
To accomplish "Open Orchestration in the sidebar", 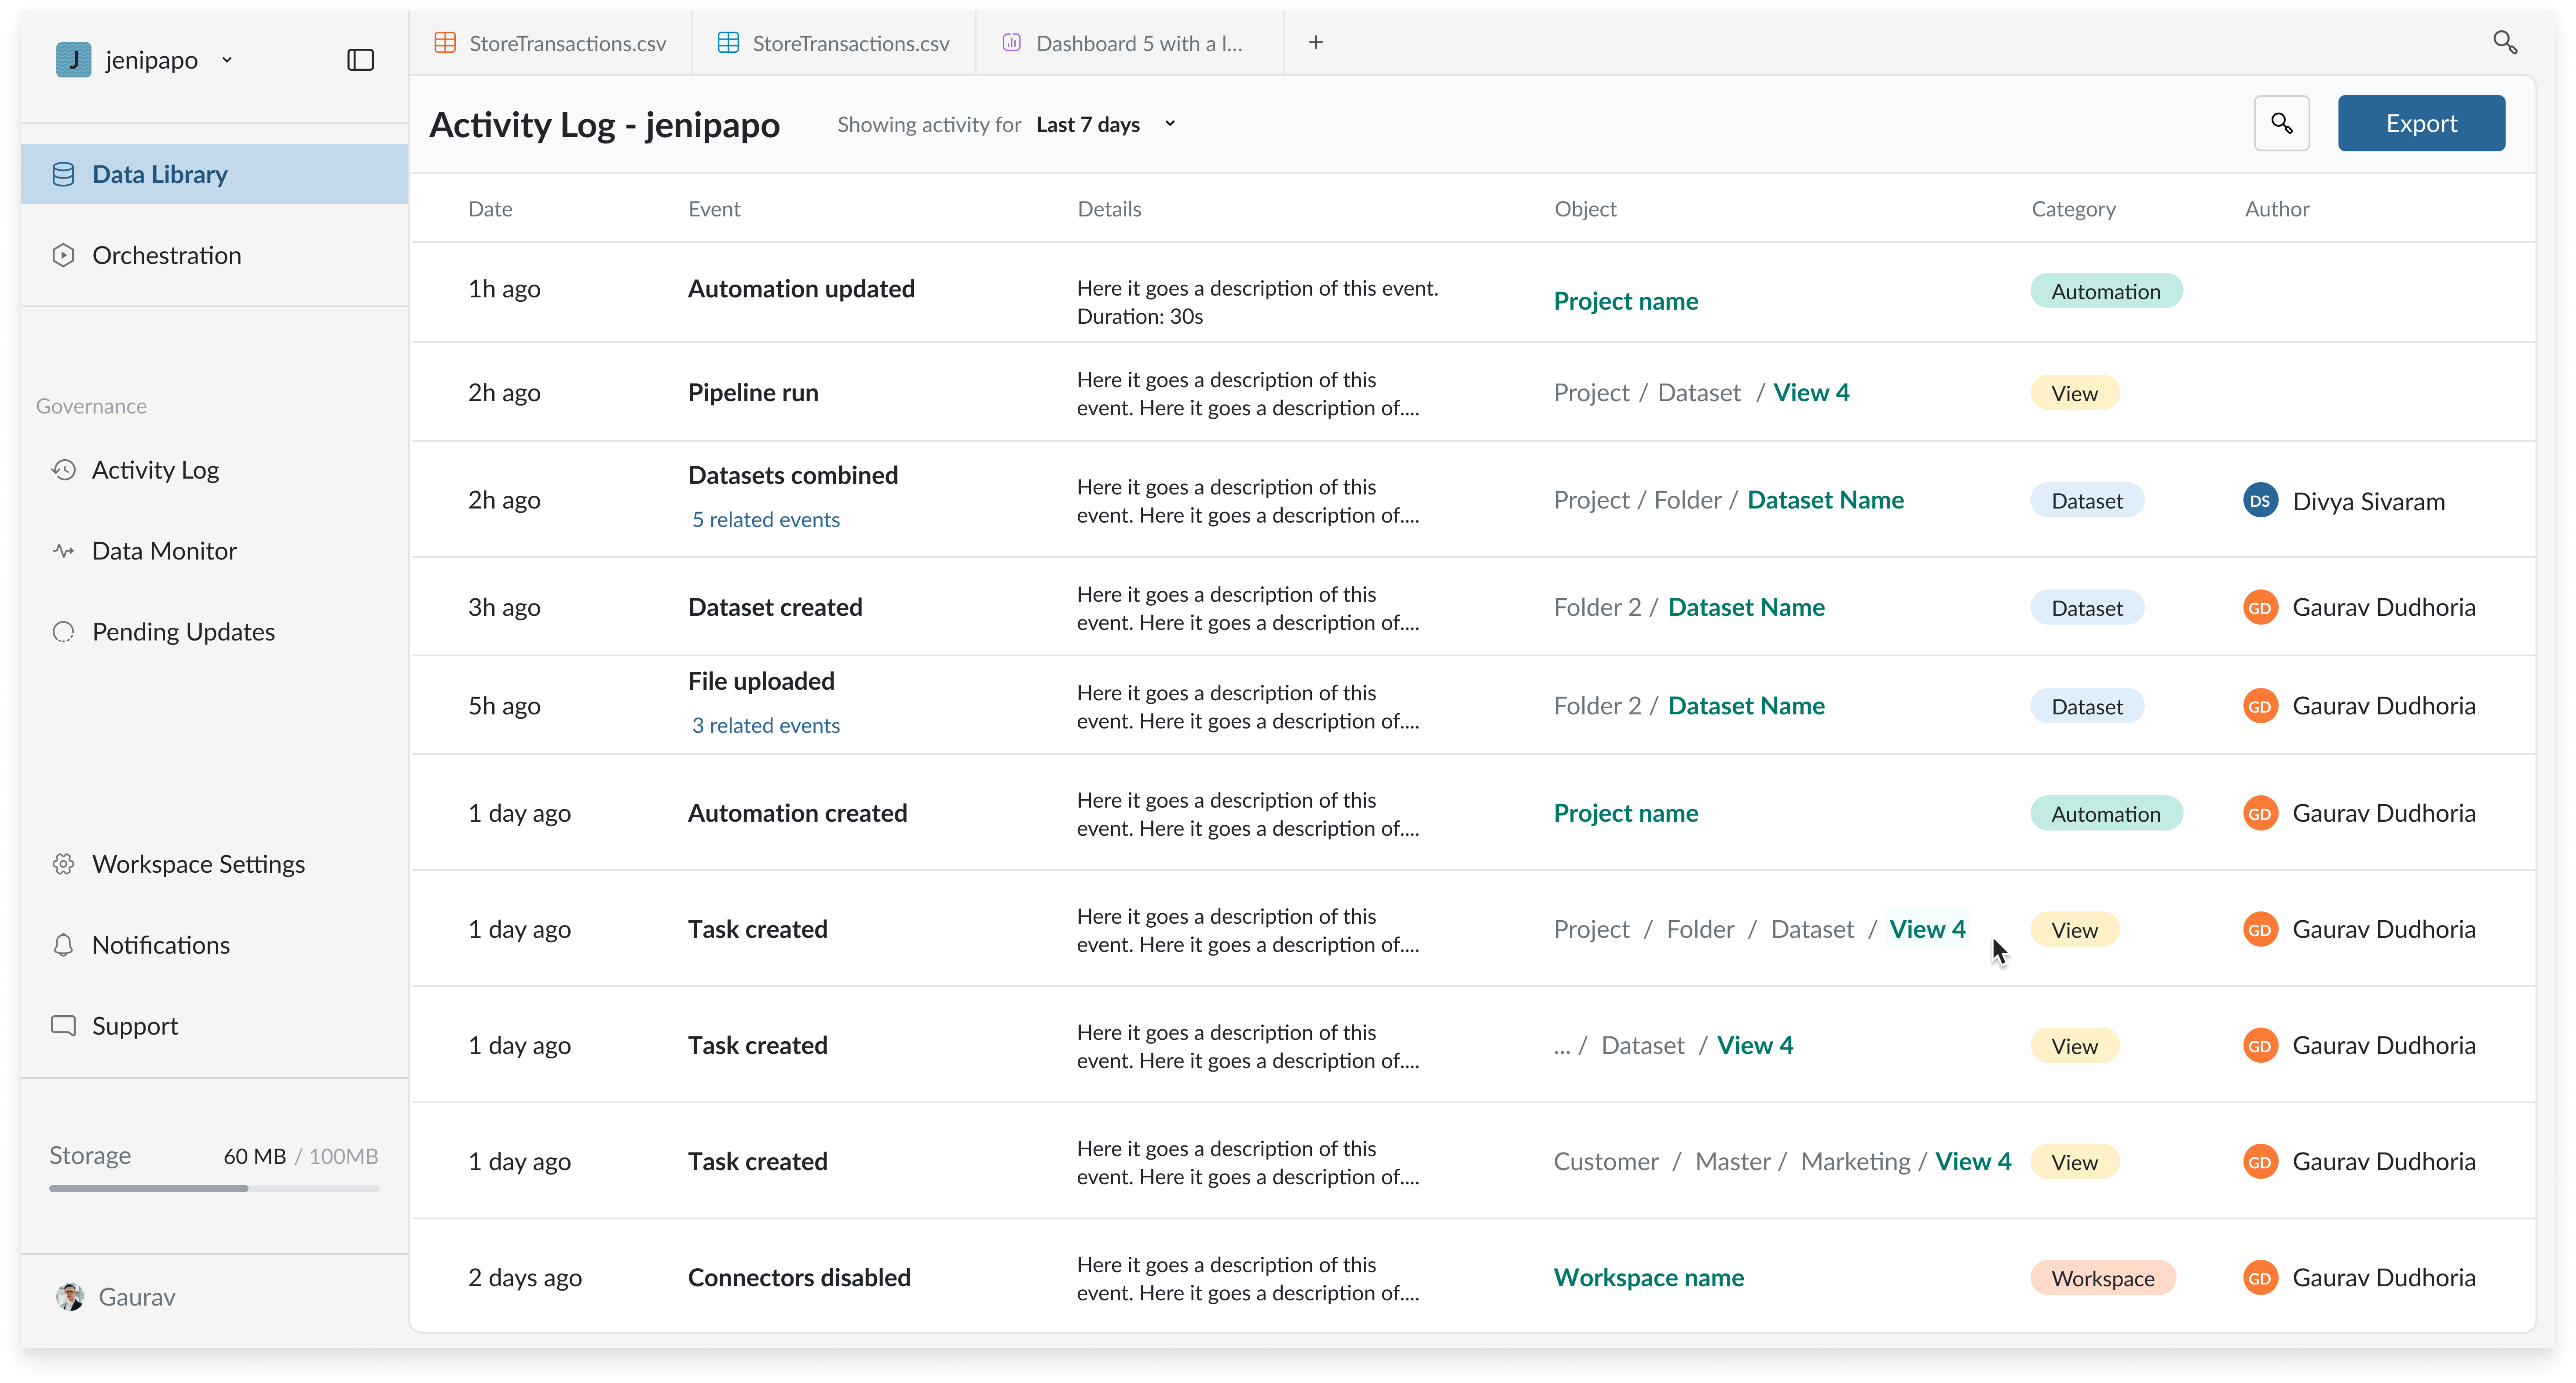I will (166, 255).
